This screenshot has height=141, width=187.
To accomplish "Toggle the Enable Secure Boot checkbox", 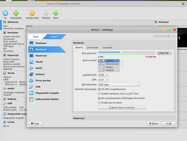I will click(99, 103).
